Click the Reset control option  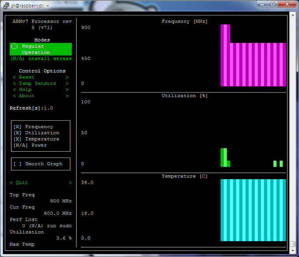click(x=41, y=77)
